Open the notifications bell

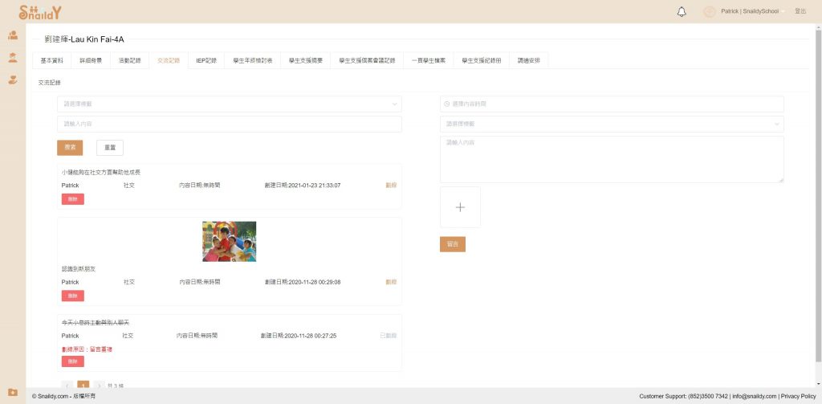pos(682,11)
